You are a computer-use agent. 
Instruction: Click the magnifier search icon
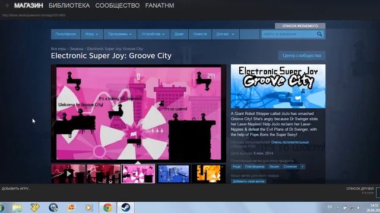(319, 34)
